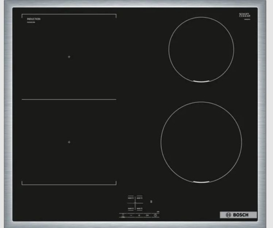Screen dimensions: 273x228
Task: Tap the small indicator right of zone selectors
Action: [151, 202]
